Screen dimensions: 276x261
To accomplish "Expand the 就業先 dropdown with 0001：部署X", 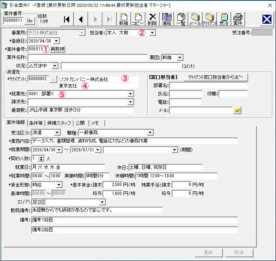I will point(131,94).
